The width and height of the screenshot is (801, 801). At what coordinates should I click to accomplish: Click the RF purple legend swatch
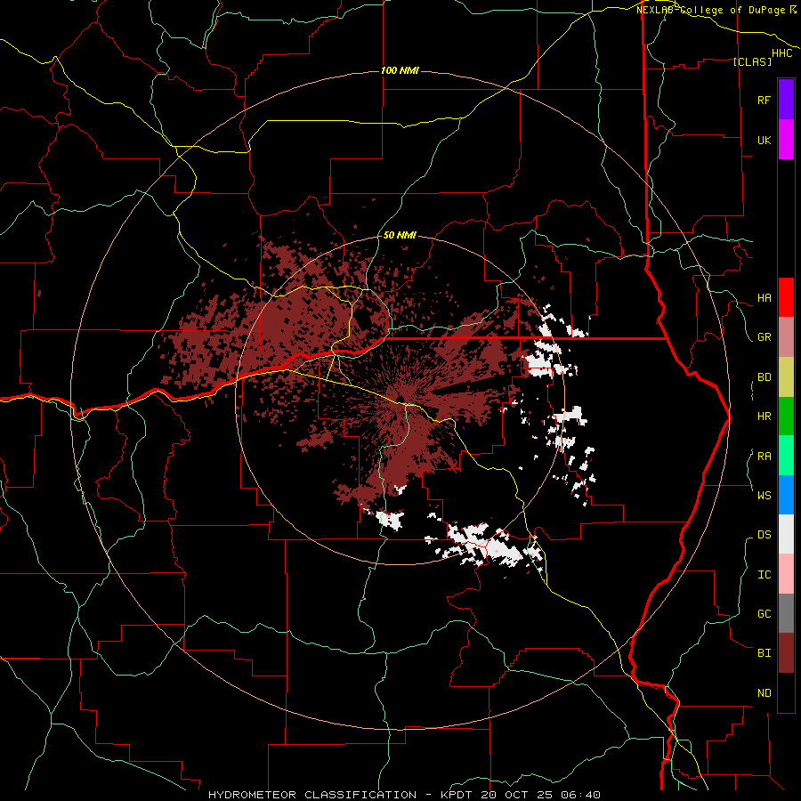click(x=786, y=100)
